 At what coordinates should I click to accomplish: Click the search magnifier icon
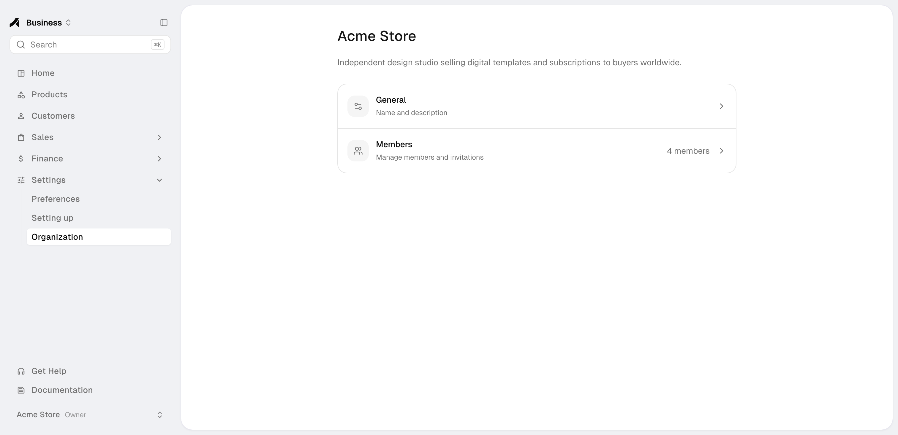pos(21,45)
